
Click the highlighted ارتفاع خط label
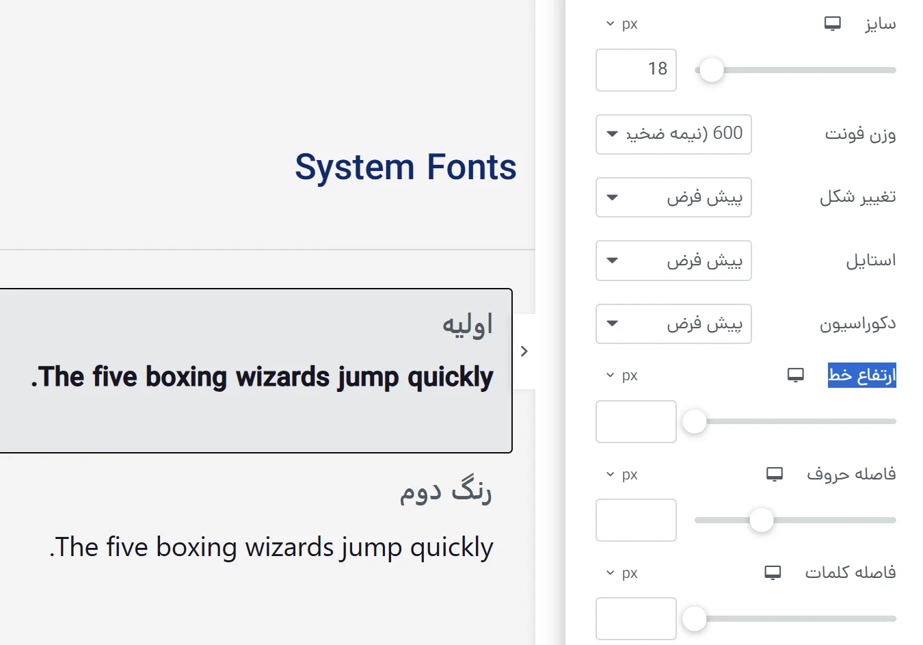861,375
